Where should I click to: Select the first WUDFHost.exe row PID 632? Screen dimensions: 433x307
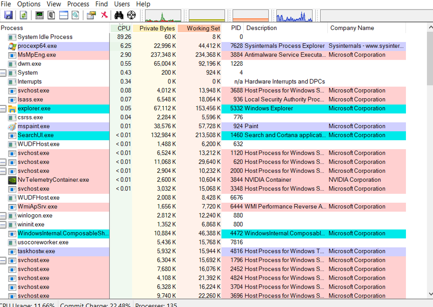coord(203,144)
